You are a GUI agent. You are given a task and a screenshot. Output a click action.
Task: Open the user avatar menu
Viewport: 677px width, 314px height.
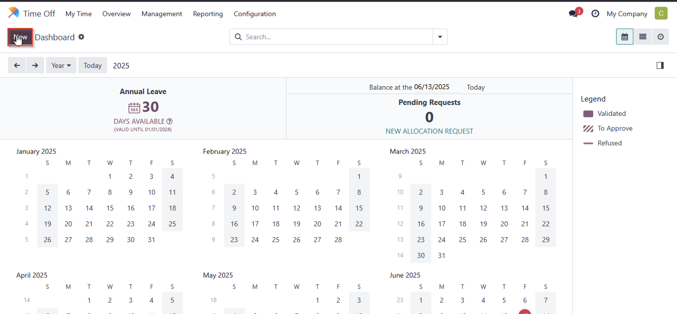coord(661,13)
